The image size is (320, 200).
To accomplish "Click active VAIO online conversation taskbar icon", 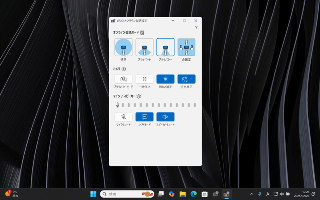I will pyautogui.click(x=226, y=194).
